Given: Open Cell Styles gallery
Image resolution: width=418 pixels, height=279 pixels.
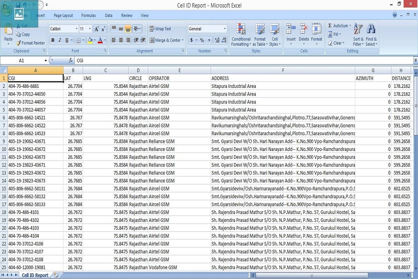Looking at the screenshot, I should pyautogui.click(x=274, y=35).
